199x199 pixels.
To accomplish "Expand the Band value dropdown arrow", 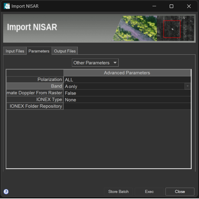I will click(x=188, y=86).
